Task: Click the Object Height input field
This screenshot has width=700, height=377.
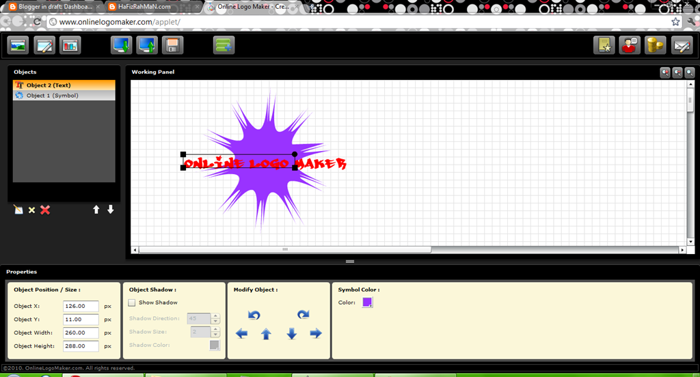Action: (81, 346)
